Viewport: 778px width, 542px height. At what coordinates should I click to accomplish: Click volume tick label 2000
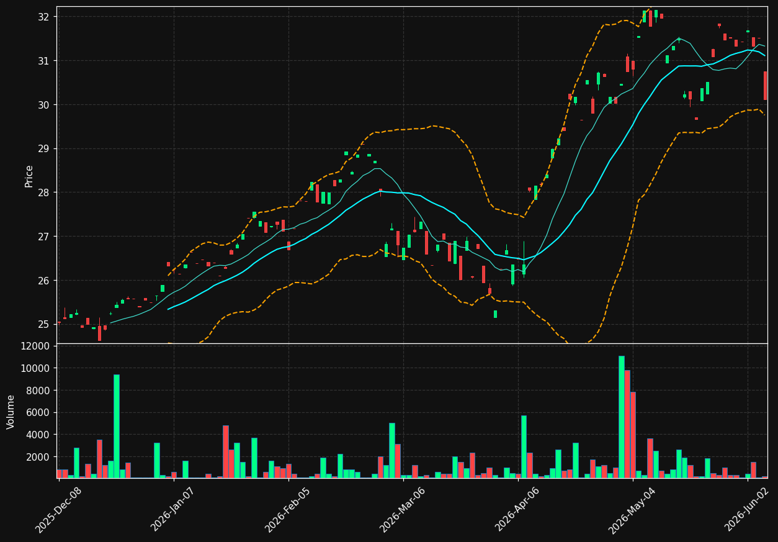[x=37, y=457]
